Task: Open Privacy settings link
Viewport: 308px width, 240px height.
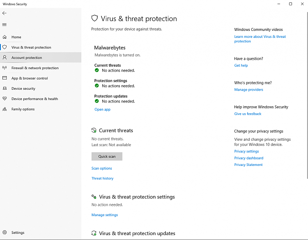Action: tap(246, 151)
